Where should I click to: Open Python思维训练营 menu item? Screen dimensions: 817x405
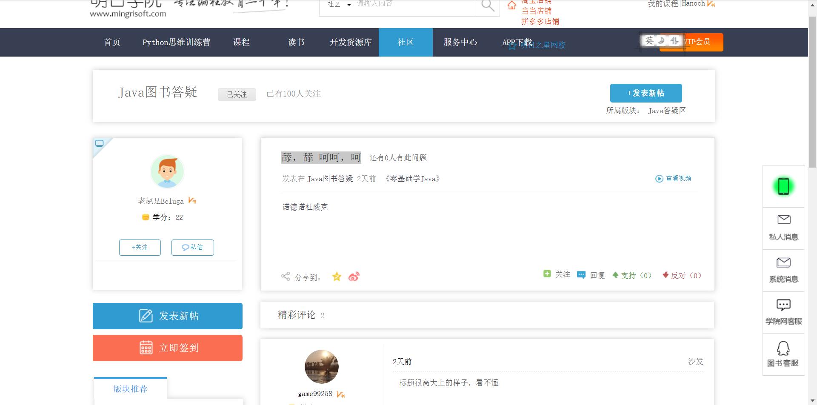pos(176,42)
